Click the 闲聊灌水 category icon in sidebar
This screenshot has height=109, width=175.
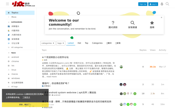(9, 26)
